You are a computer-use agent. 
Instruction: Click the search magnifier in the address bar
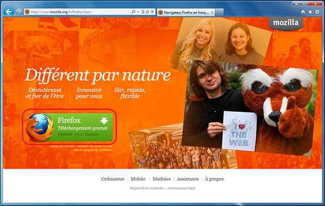(133, 12)
